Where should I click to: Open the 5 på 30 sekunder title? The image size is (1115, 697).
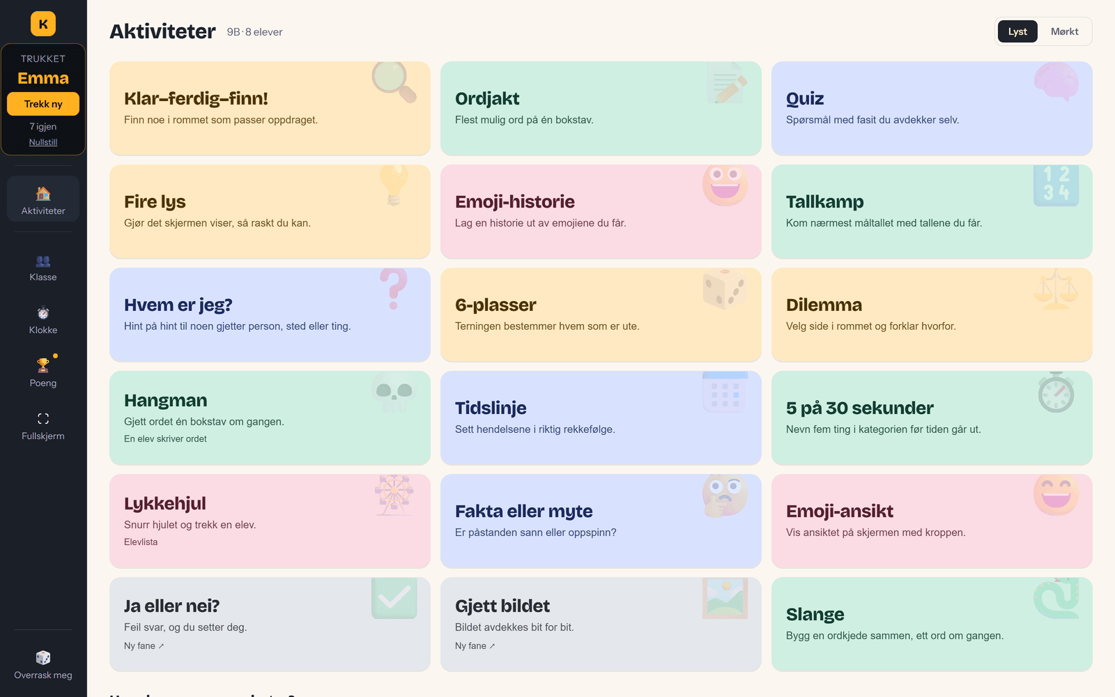click(860, 408)
